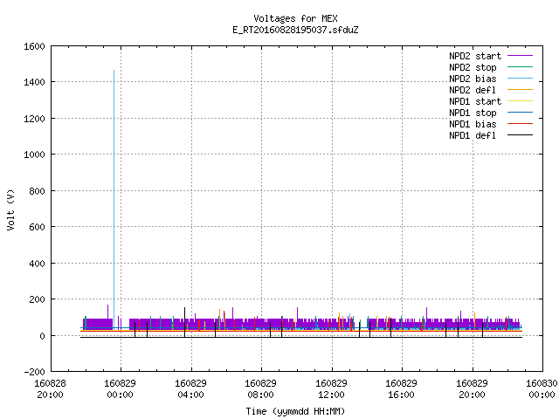
Task: Click the chart title 'Voltages for MEX'
Action: click(295, 18)
